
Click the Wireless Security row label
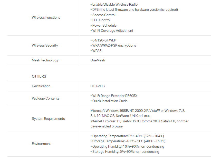(x=45, y=46)
